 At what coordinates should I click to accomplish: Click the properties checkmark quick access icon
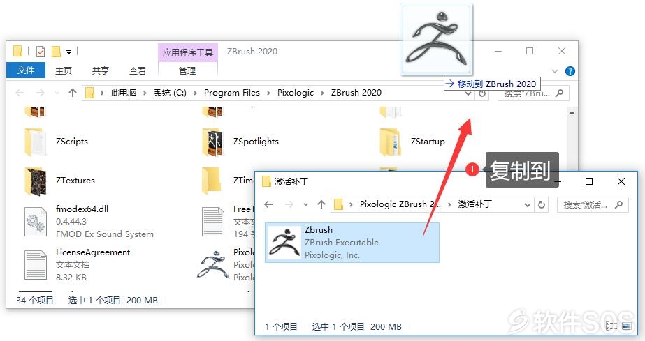[41, 52]
